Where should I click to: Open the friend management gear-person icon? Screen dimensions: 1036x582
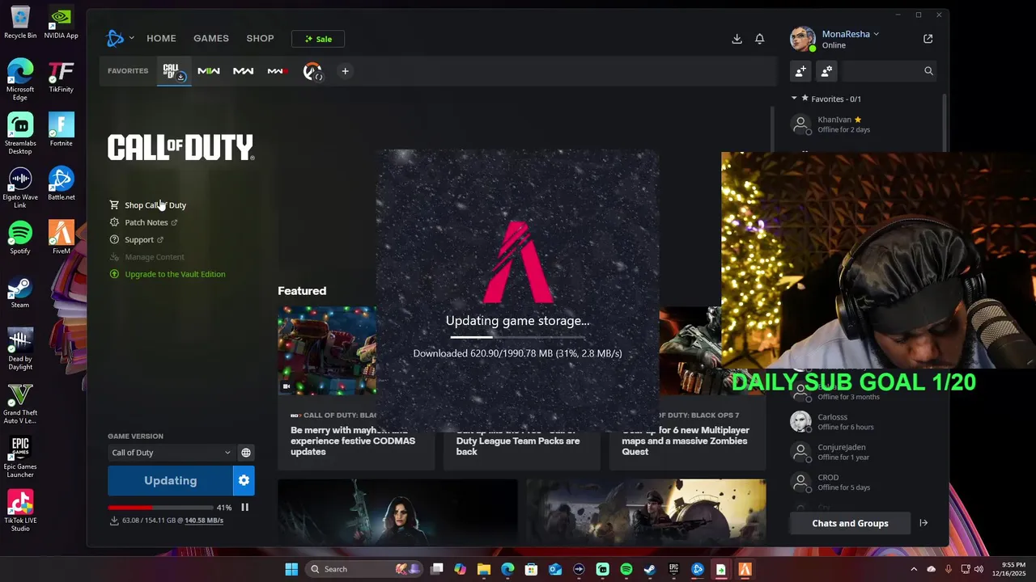pyautogui.click(x=826, y=71)
